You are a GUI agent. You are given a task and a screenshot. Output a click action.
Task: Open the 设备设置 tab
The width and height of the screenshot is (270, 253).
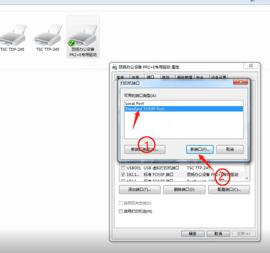point(219,77)
